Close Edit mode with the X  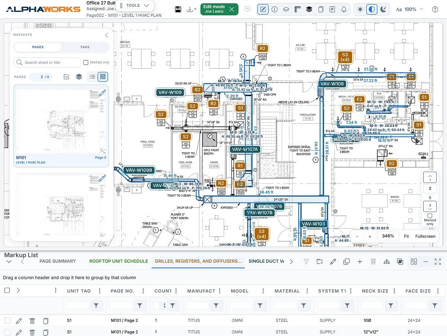(232, 9)
